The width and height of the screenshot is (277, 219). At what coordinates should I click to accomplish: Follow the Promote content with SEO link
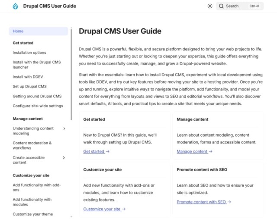click(204, 202)
